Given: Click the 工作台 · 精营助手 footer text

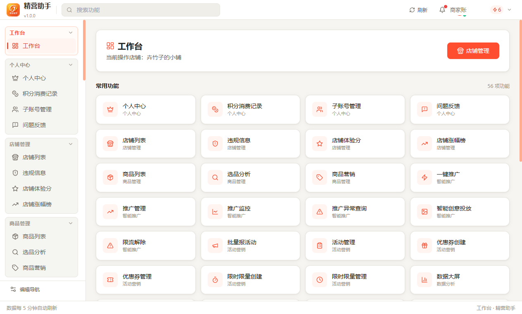Looking at the screenshot, I should point(496,308).
